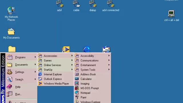Expand the Games submenu arrow
183x103 pixels.
pos(72,60)
